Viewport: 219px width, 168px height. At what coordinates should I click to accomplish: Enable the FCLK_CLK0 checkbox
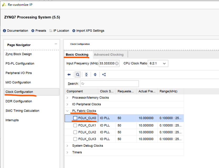75,118
